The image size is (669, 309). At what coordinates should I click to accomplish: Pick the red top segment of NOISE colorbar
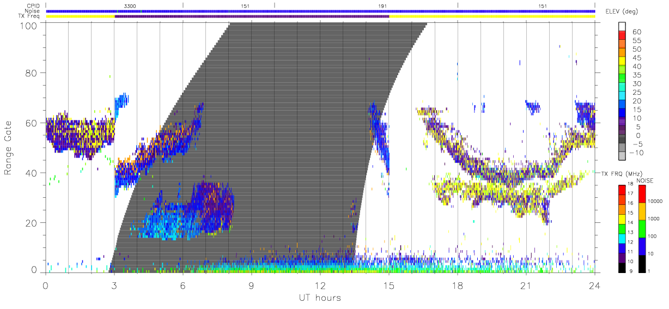[642, 194]
